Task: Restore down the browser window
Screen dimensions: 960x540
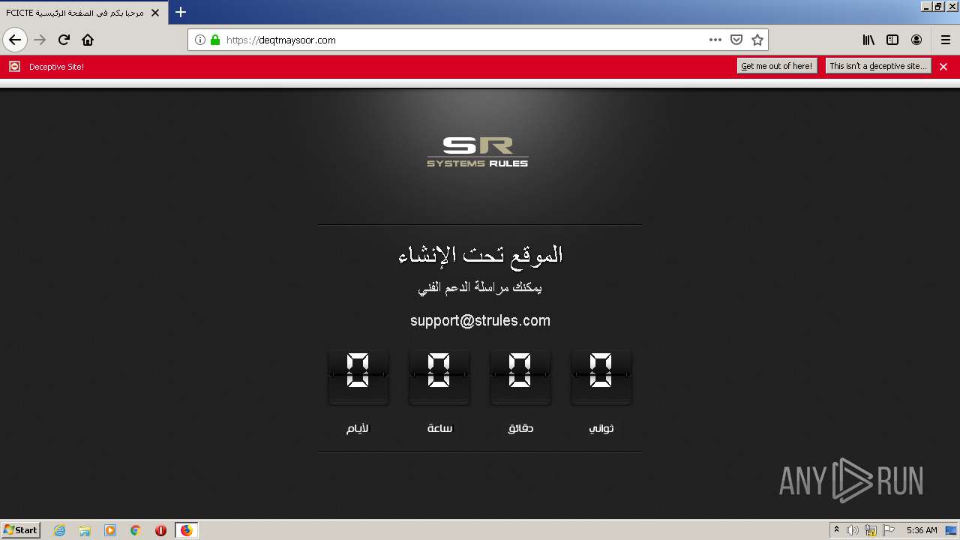Action: coord(938,6)
